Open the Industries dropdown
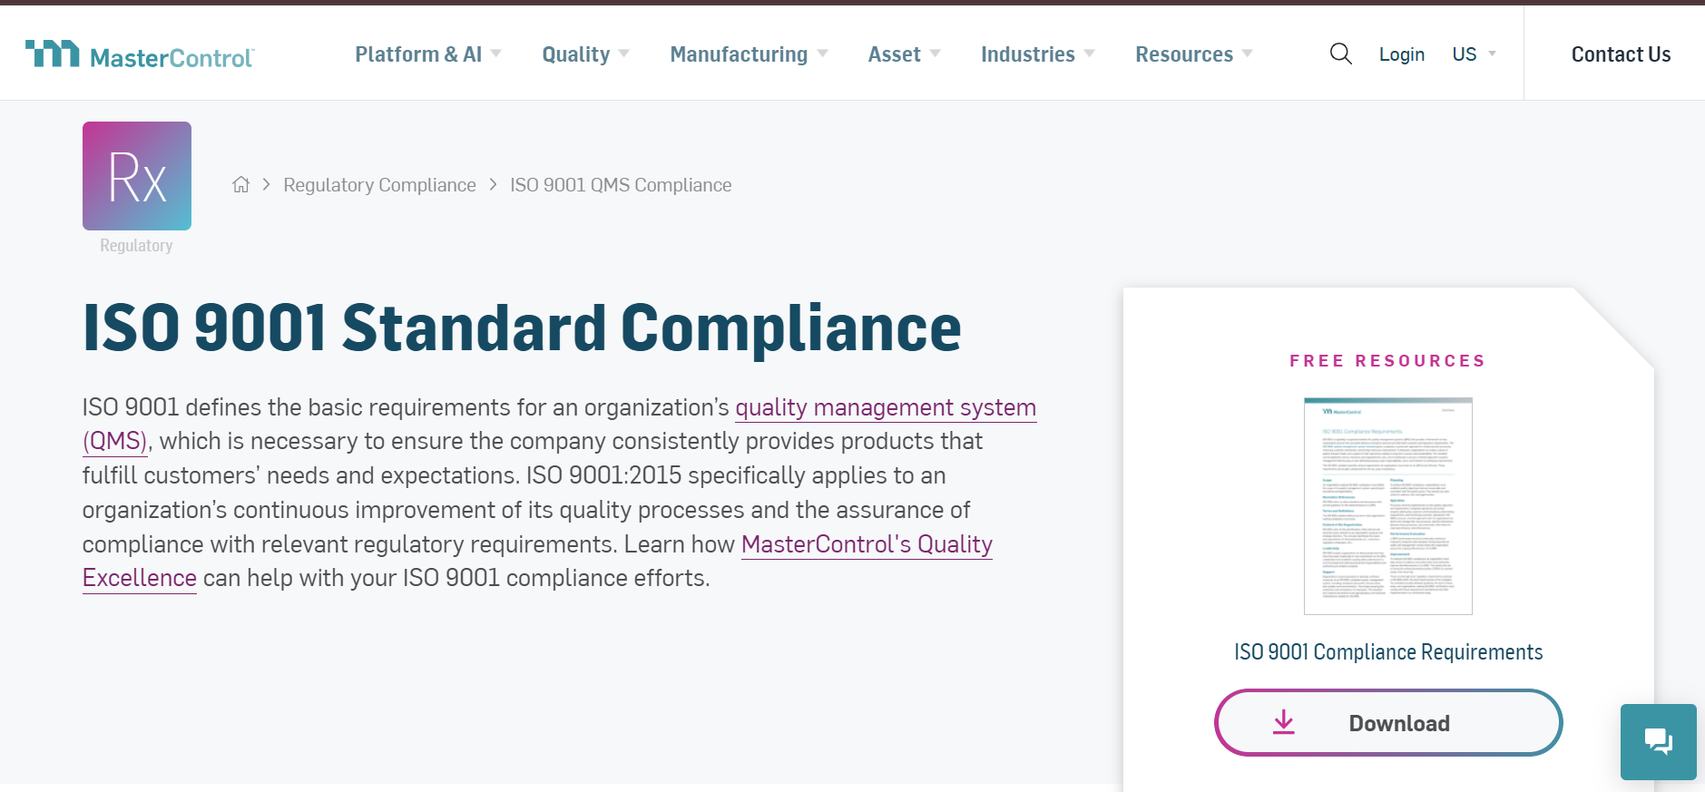The width and height of the screenshot is (1705, 792). pyautogui.click(x=1037, y=54)
